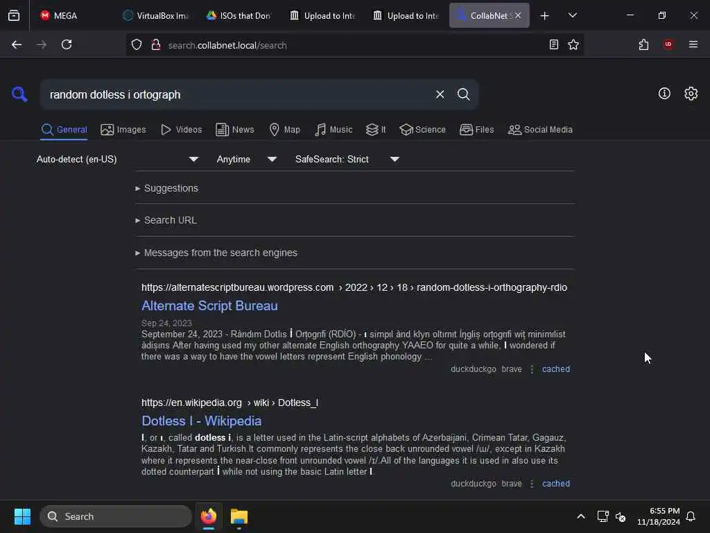Reload the current page

tap(67, 44)
